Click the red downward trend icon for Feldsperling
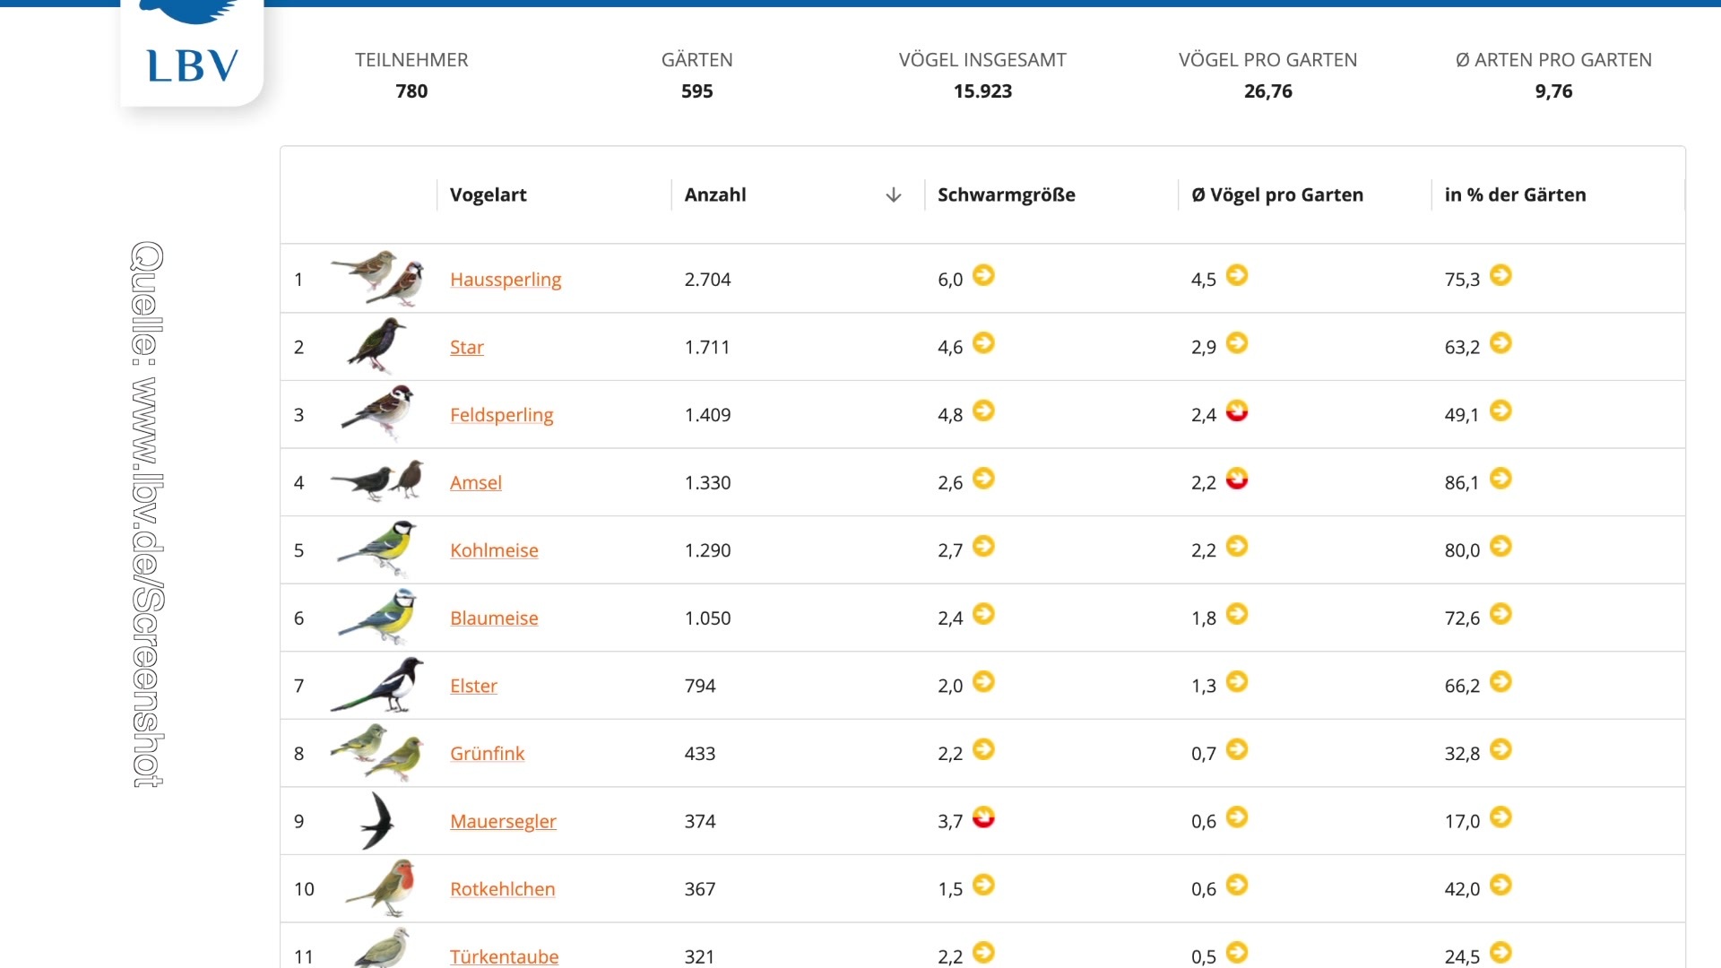The height and width of the screenshot is (968, 1721). 1237,411
